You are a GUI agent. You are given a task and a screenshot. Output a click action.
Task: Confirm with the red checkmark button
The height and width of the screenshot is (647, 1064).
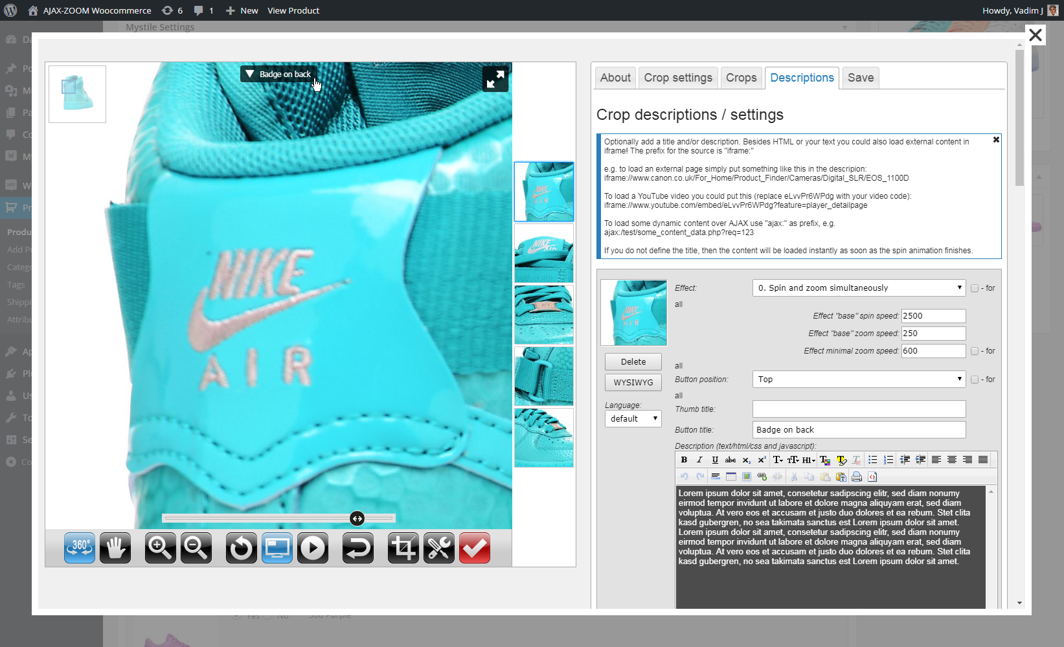(x=475, y=548)
